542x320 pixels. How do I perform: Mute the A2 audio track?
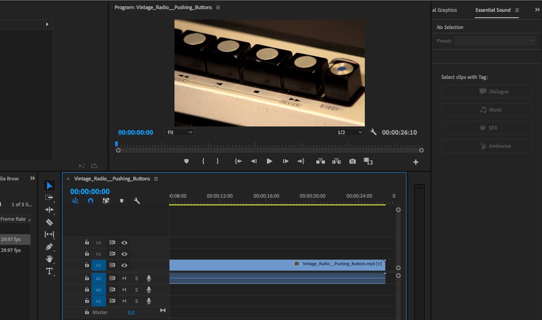(125, 290)
